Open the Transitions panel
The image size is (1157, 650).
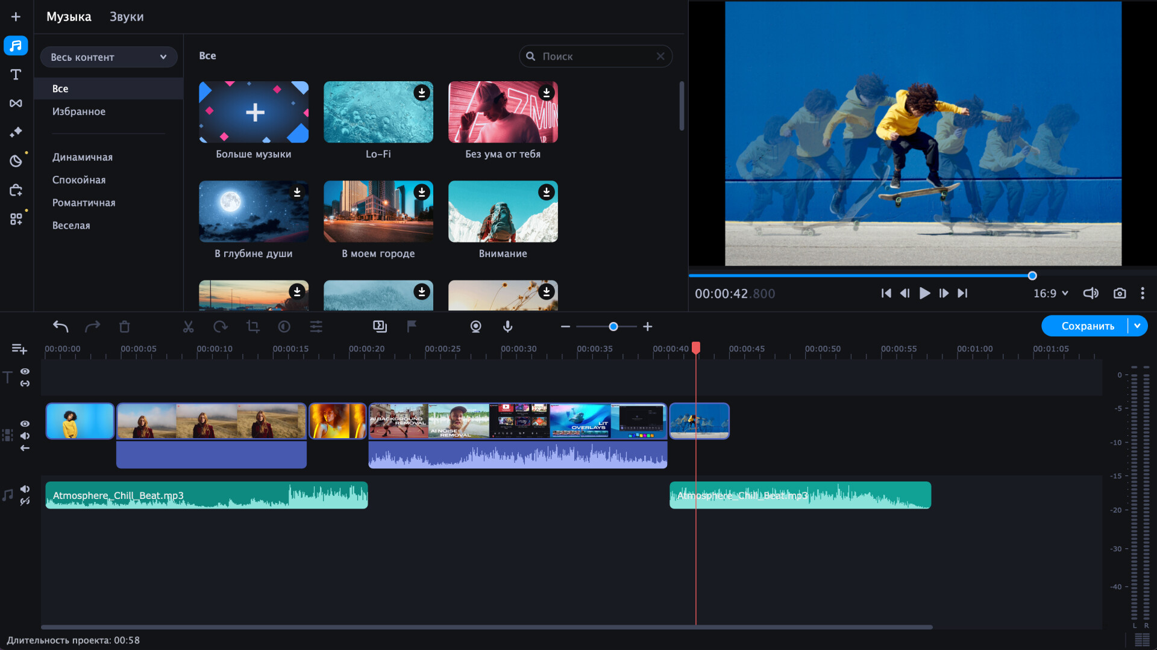coord(16,103)
